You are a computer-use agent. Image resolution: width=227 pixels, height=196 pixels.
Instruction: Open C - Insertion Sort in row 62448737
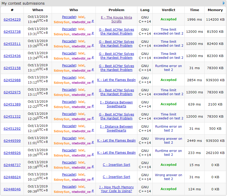116,165
